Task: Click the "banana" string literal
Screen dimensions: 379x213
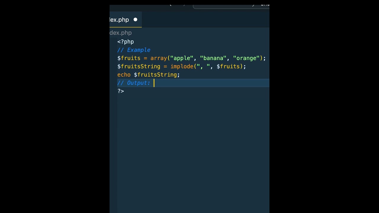Action: [213, 58]
